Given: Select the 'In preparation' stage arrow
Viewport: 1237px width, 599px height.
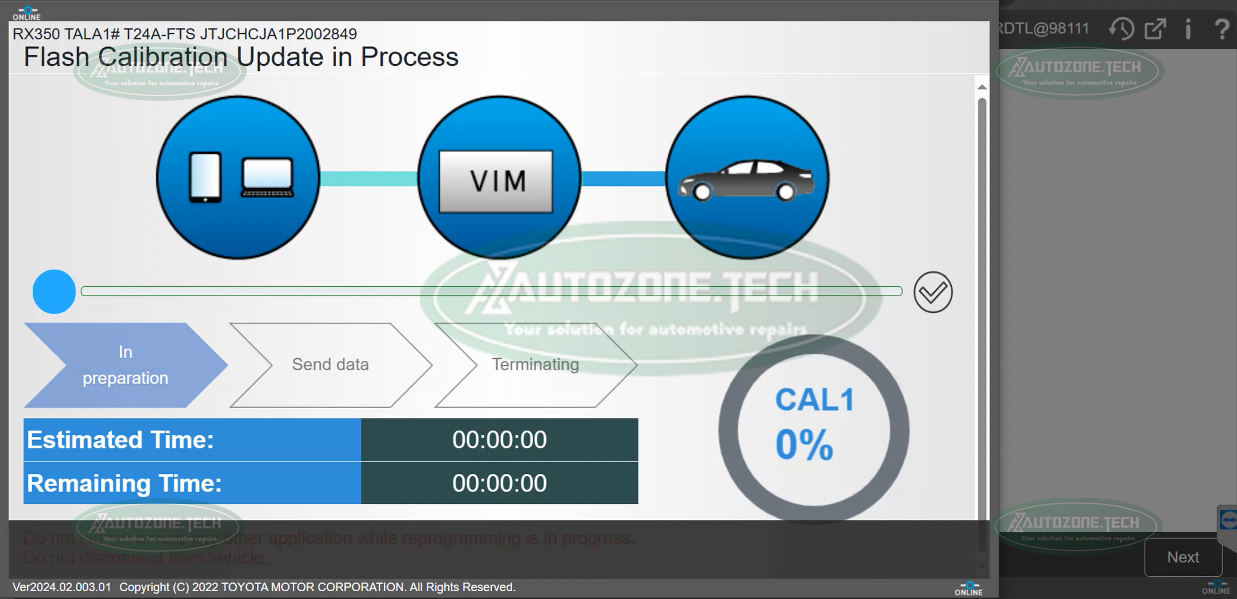Looking at the screenshot, I should pos(125,365).
